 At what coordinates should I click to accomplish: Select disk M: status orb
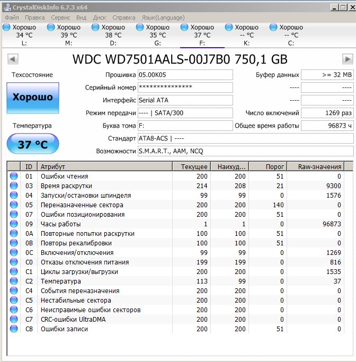point(51,27)
